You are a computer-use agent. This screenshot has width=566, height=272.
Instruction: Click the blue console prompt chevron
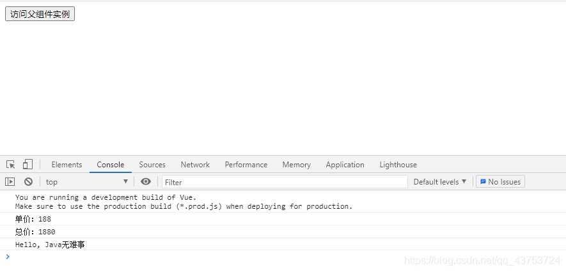(8, 257)
